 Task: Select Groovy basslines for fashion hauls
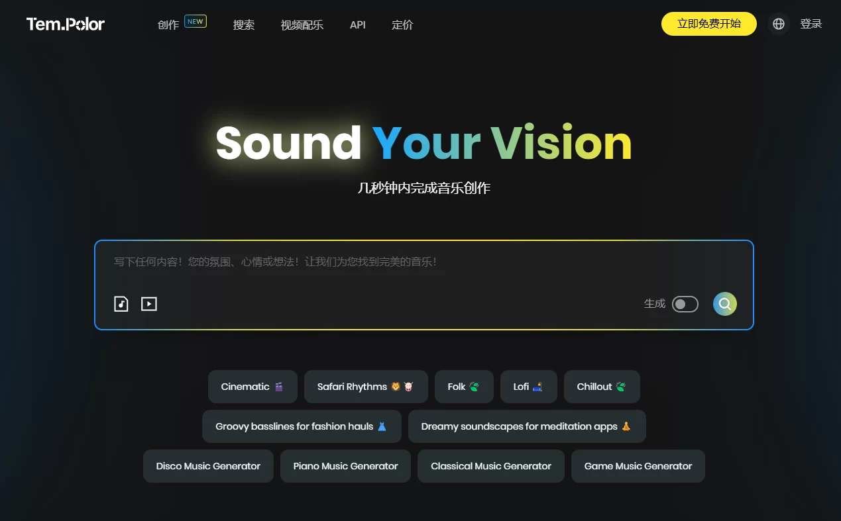(x=301, y=426)
